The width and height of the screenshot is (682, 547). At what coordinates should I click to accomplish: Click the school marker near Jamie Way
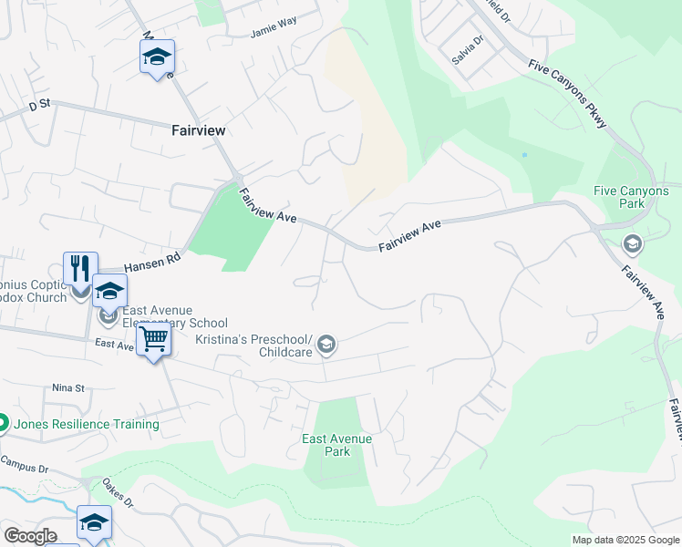157,59
